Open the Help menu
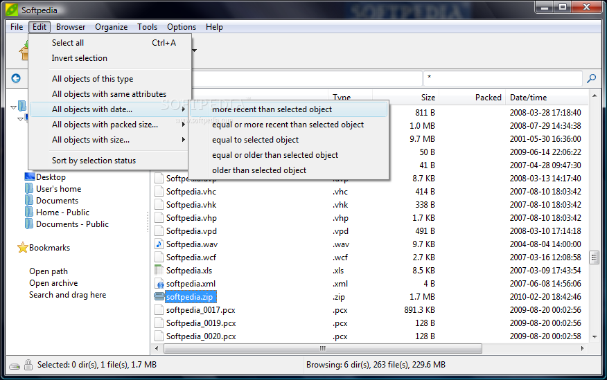This screenshot has height=380, width=607. (214, 27)
